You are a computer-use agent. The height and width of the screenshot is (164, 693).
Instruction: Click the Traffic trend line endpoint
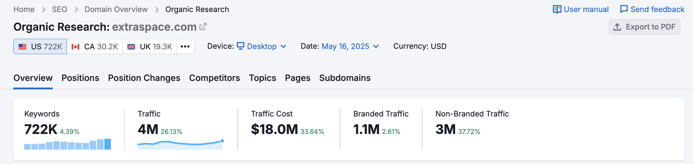point(222,141)
